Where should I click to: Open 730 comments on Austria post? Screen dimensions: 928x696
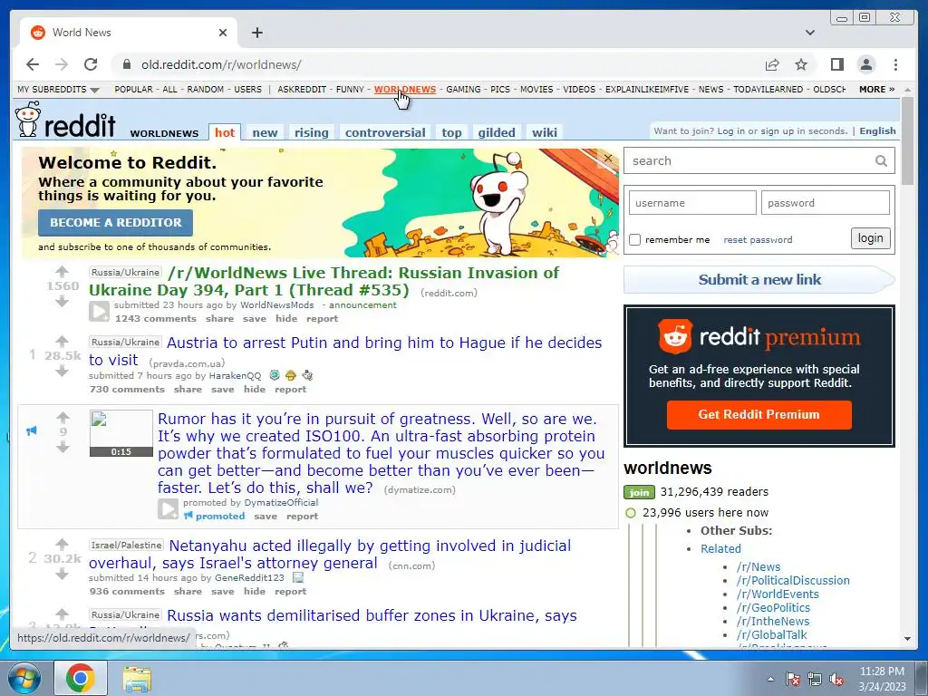[127, 390]
